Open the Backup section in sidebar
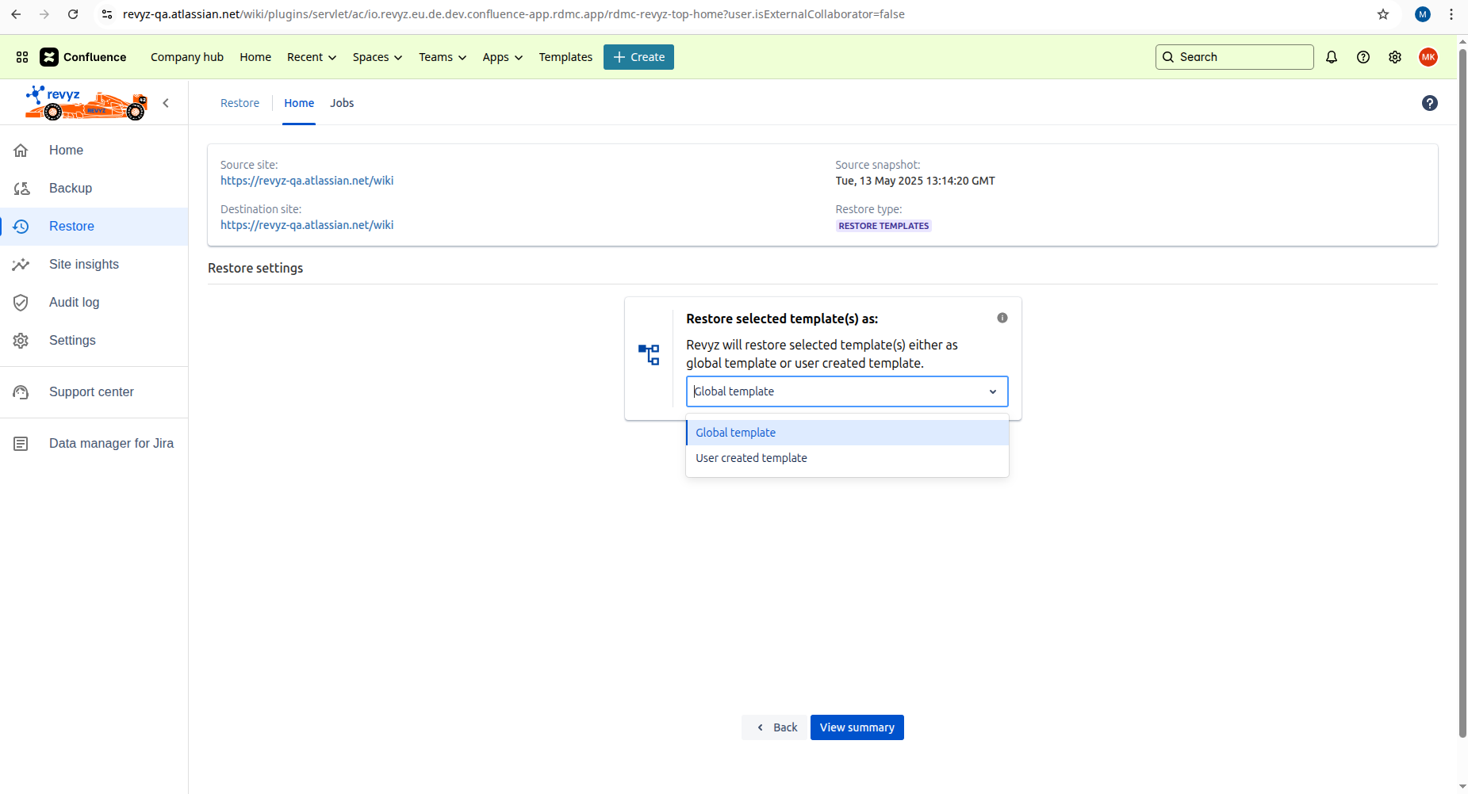The width and height of the screenshot is (1468, 794). tap(71, 188)
